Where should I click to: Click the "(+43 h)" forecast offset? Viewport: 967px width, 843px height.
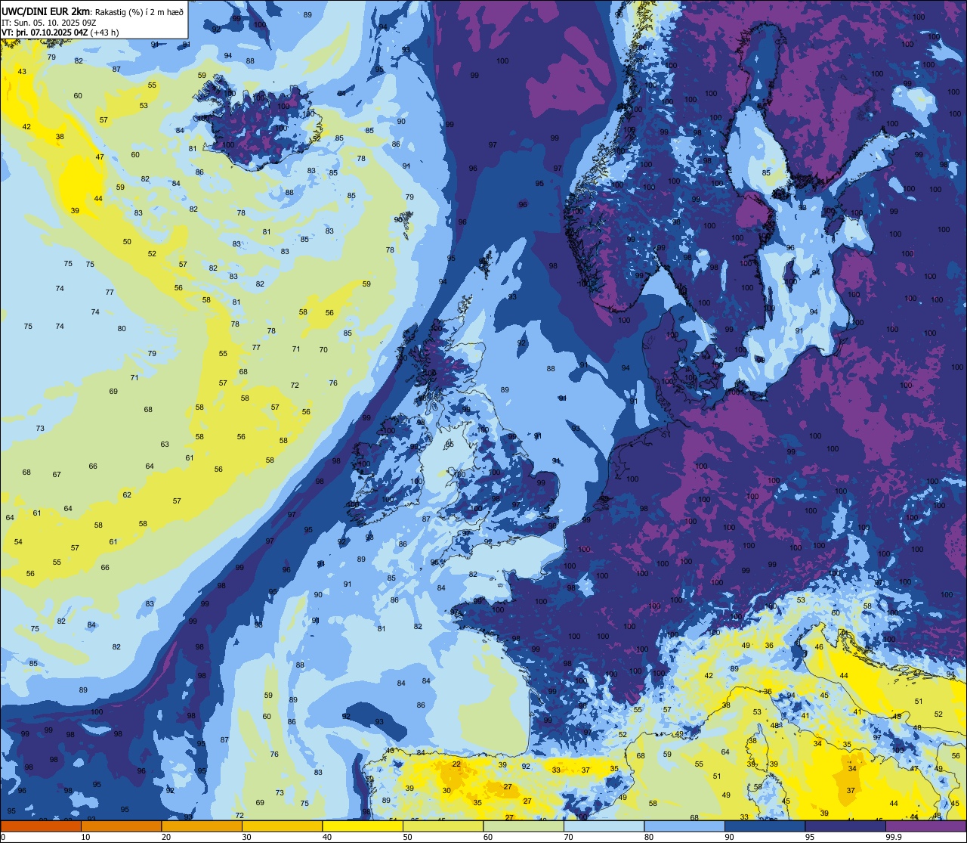[x=104, y=33]
